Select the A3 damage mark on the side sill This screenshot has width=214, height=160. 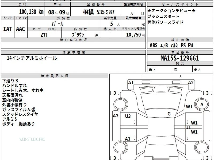[116, 116]
